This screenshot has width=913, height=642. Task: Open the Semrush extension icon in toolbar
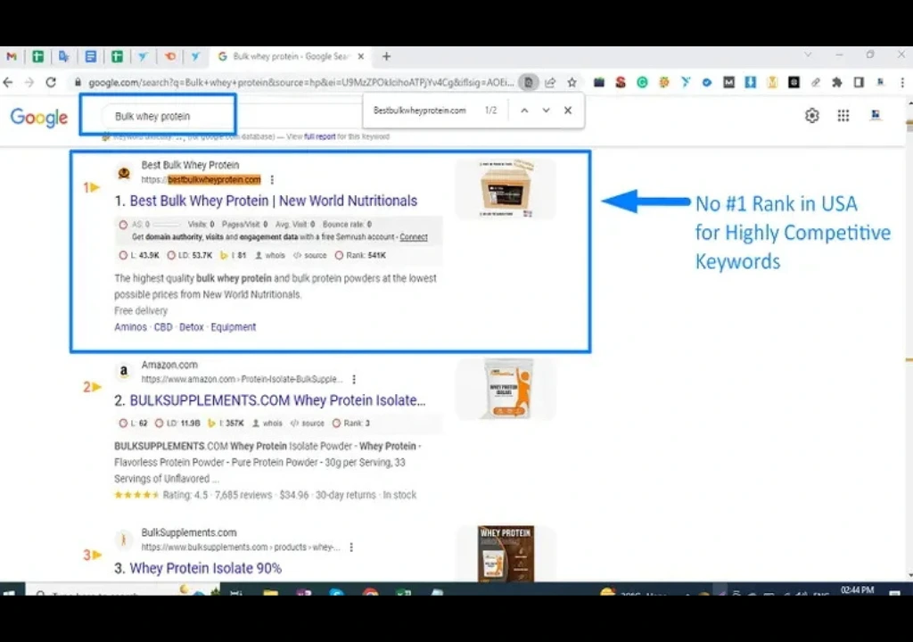(x=621, y=82)
